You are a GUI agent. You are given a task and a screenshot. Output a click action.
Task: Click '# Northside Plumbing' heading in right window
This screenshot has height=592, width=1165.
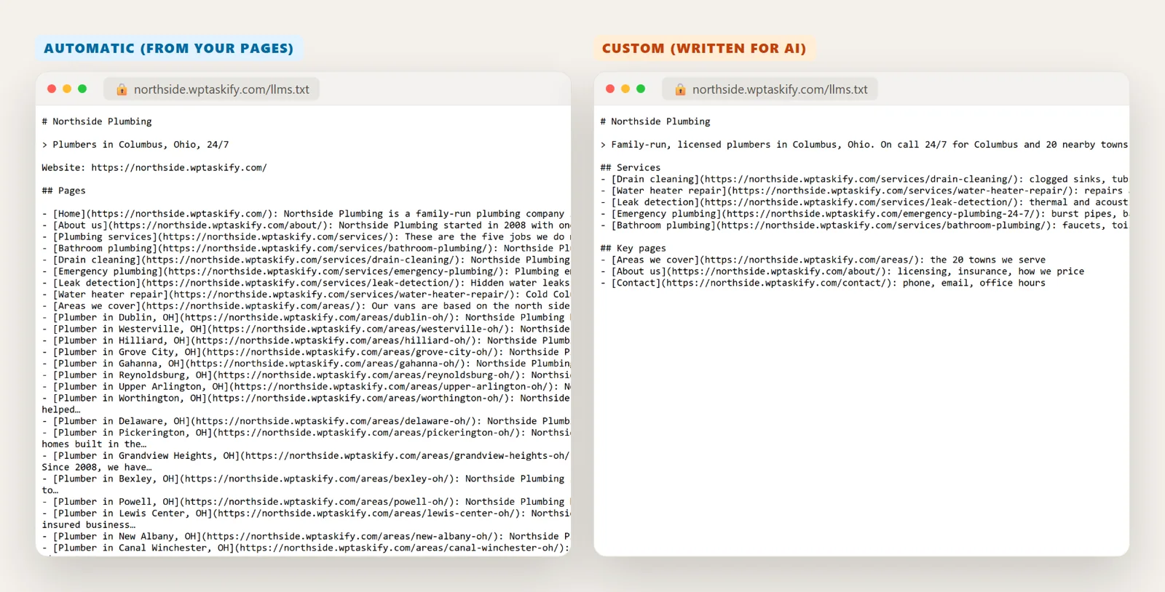pyautogui.click(x=655, y=121)
